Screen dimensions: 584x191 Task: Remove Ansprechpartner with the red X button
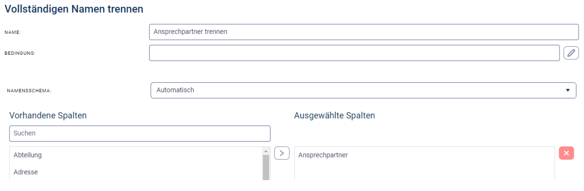click(x=566, y=153)
